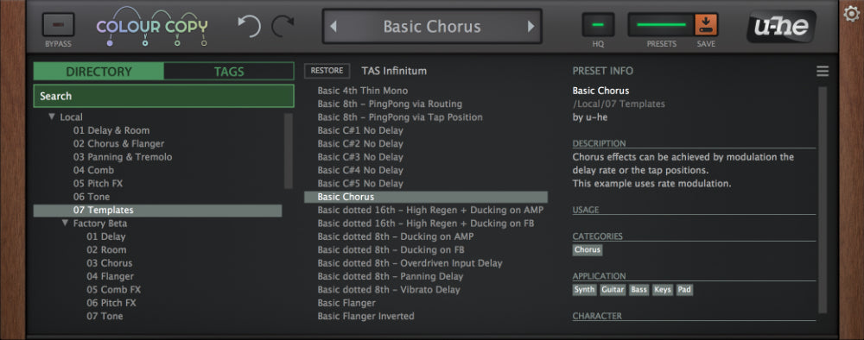The image size is (864, 340).
Task: Select 04 Comb folder
Action: point(93,170)
